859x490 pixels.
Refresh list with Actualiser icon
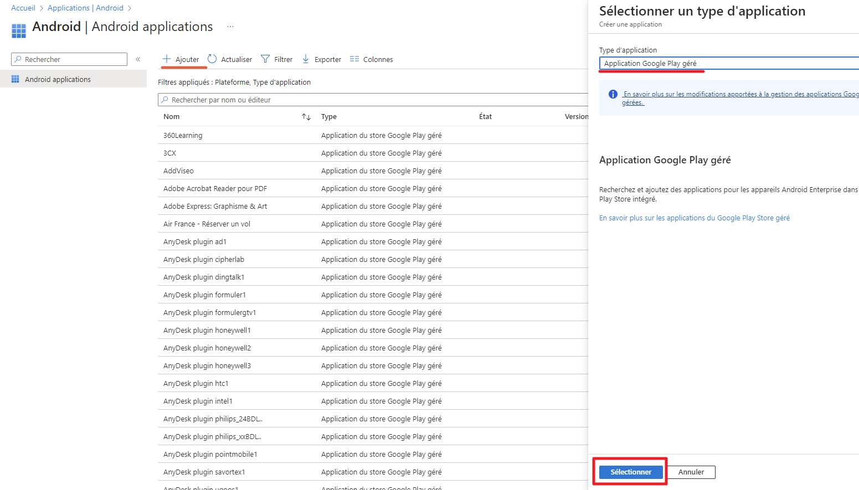pos(212,59)
